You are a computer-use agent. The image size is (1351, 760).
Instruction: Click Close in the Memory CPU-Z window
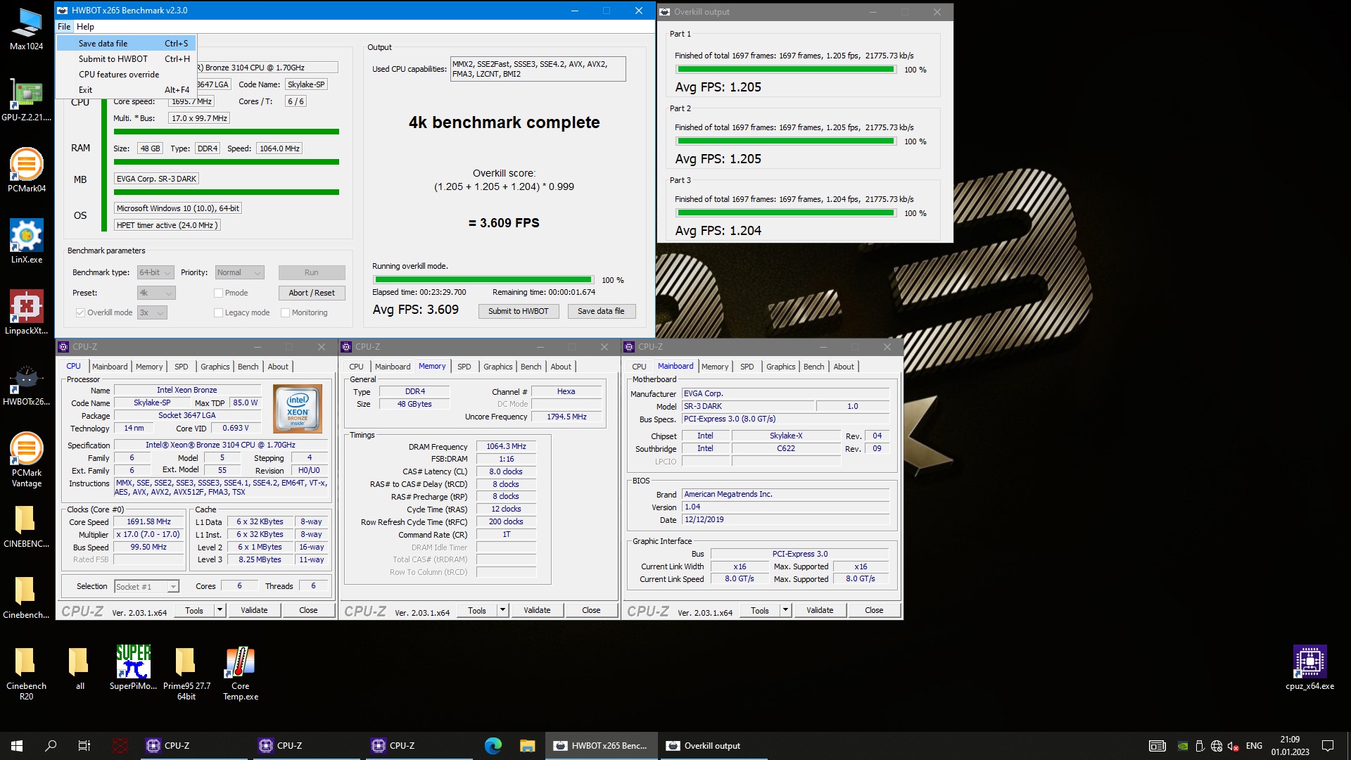[x=591, y=610]
